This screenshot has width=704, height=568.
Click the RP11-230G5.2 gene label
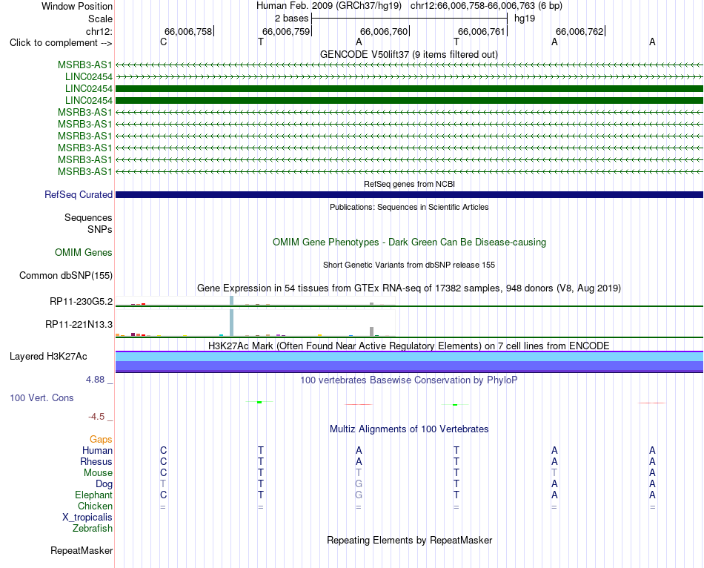[x=81, y=302]
